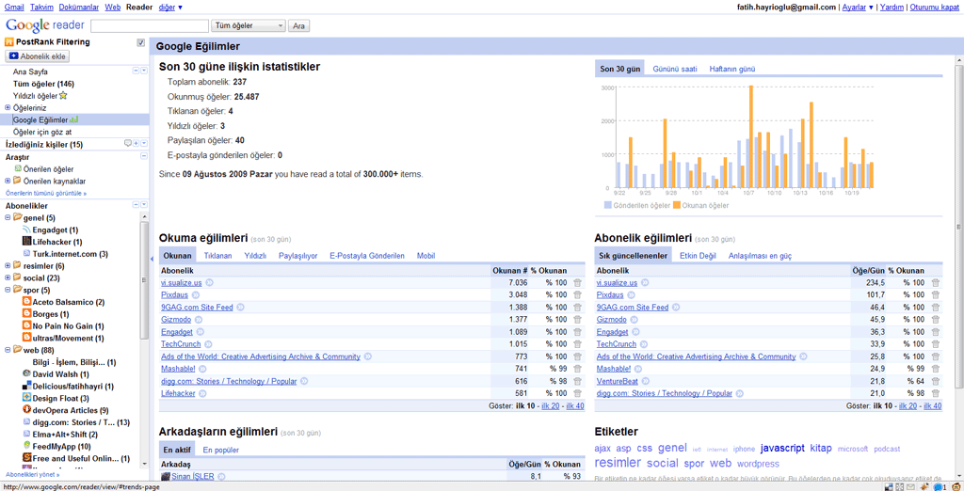The width and height of the screenshot is (964, 491).
Task: Click the Abonelik ekle button
Action: pos(39,56)
